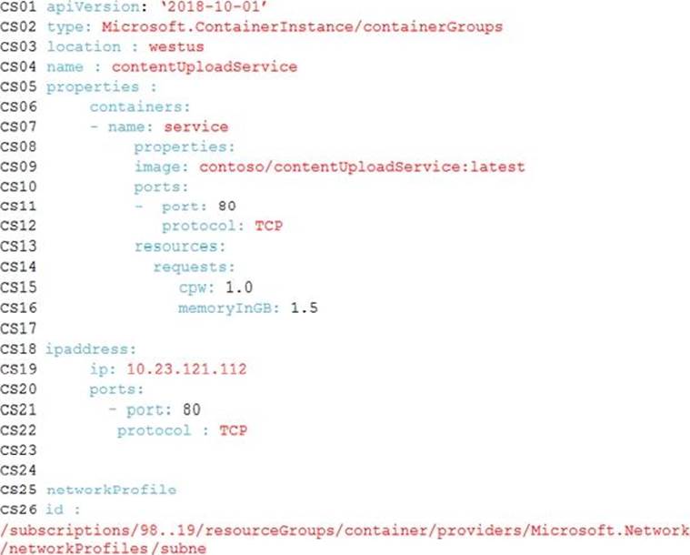Click the networkProfile key
Screen dimensions: 690x555
111,489
